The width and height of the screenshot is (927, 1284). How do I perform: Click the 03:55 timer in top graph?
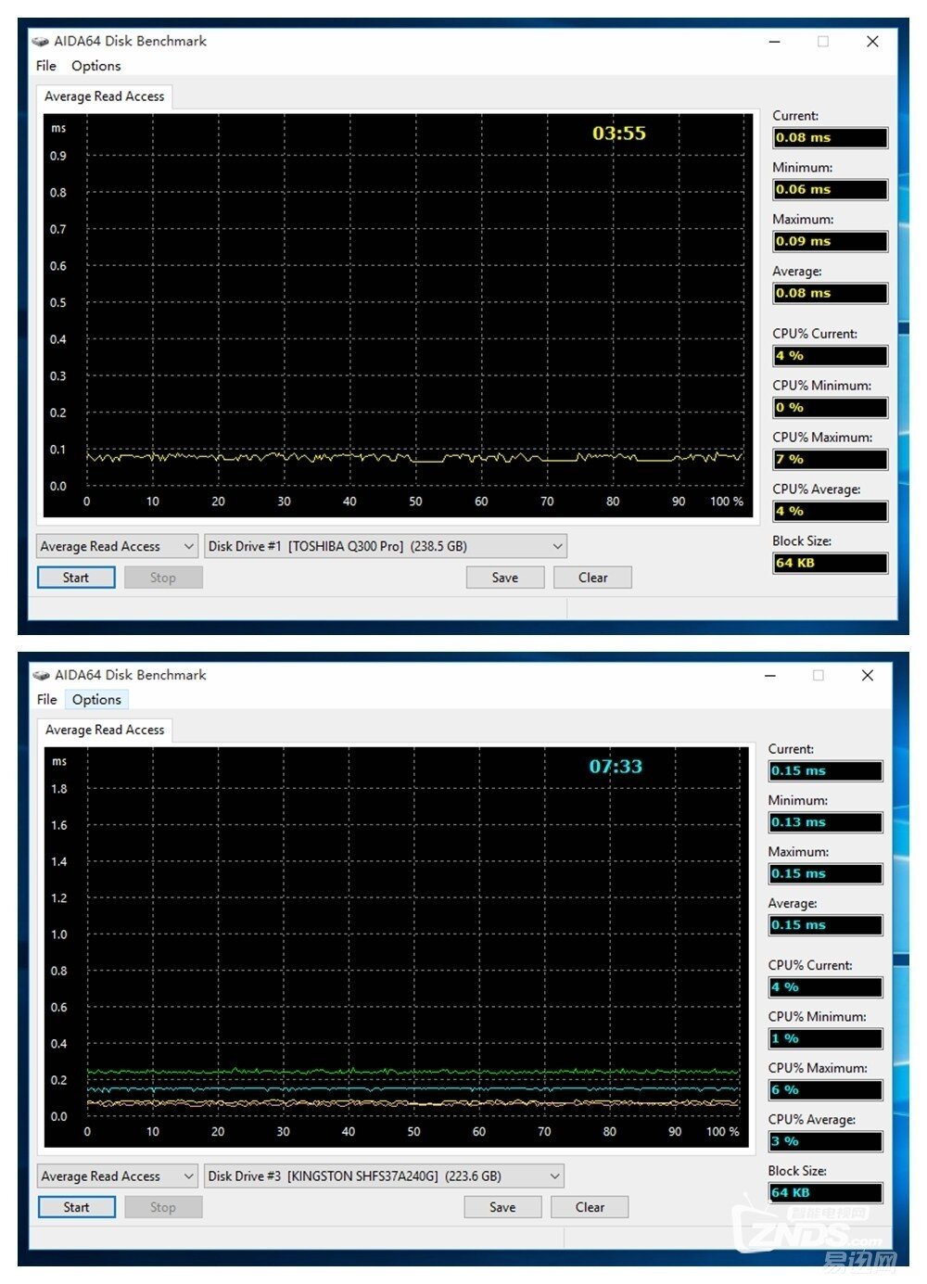point(619,133)
